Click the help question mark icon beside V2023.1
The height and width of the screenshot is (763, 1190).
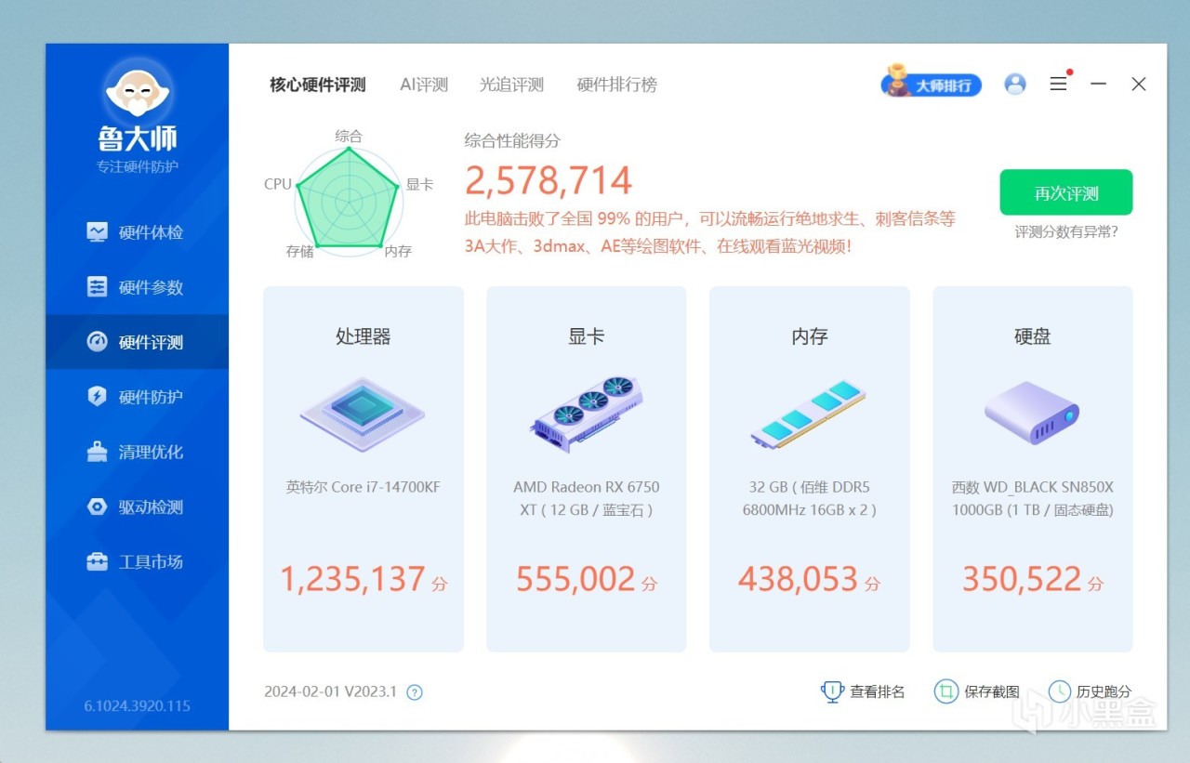click(415, 692)
